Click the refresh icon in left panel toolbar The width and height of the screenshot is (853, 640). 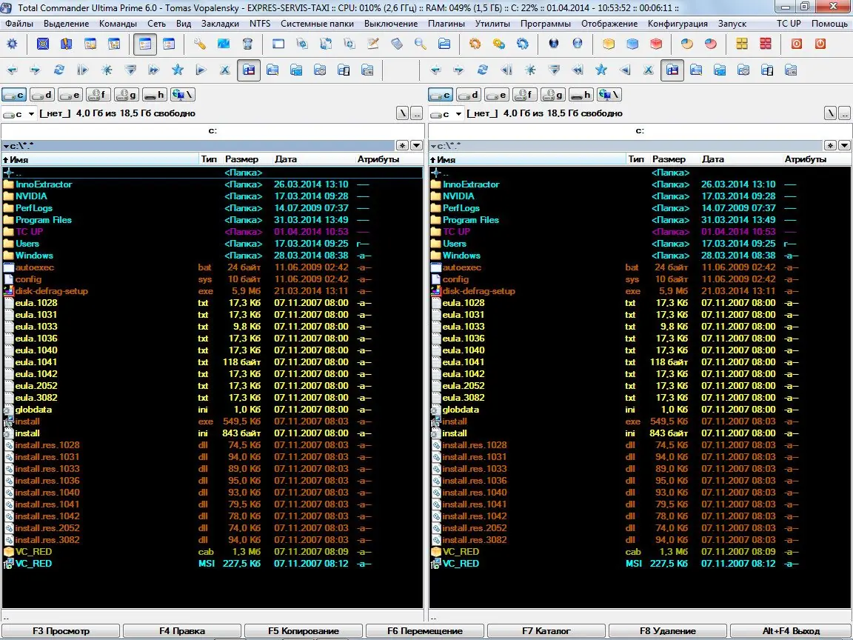point(59,70)
